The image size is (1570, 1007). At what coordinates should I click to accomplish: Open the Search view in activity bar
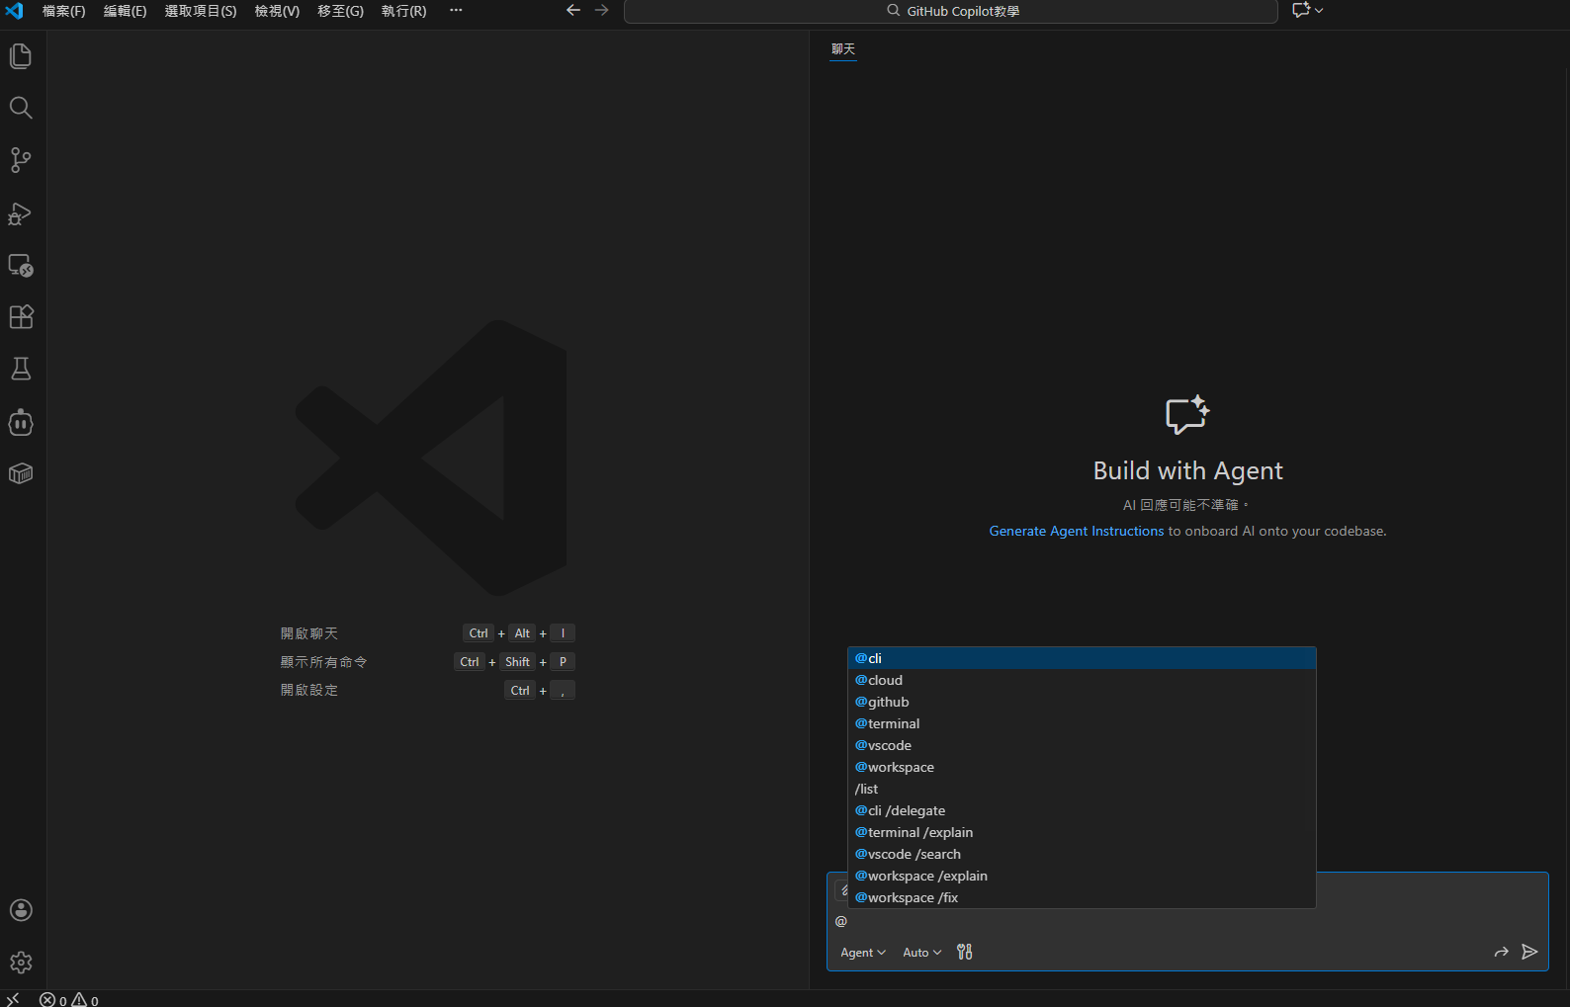21,108
